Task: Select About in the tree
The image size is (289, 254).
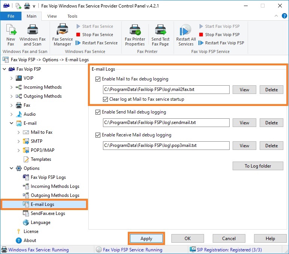Action: [x=30, y=241]
